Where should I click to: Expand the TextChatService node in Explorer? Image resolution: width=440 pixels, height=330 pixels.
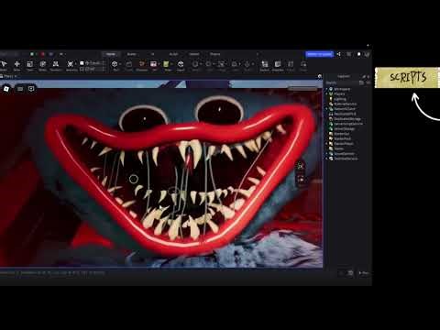[x=326, y=159]
